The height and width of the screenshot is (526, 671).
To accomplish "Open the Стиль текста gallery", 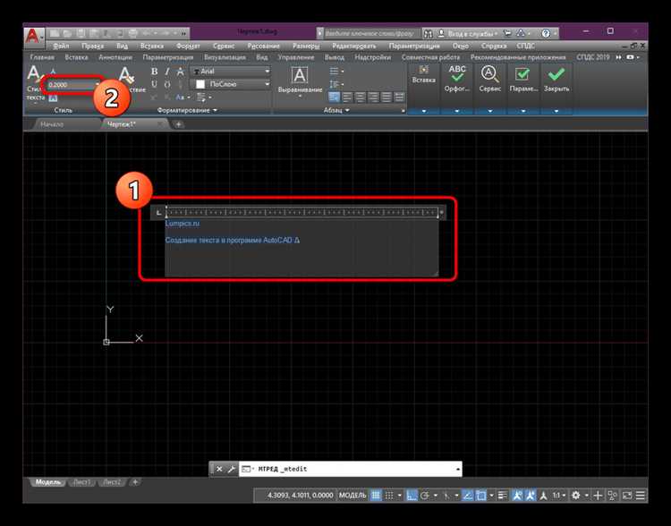I will (x=34, y=83).
